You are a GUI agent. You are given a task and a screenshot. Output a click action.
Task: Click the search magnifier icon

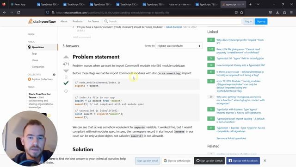click(106, 21)
